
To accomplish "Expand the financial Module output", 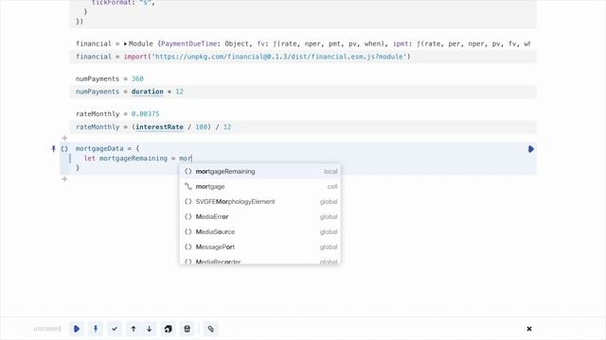I will (125, 44).
